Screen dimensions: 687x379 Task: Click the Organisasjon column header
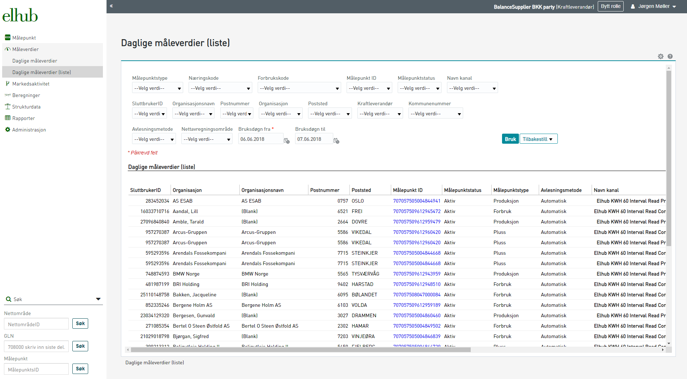click(187, 190)
